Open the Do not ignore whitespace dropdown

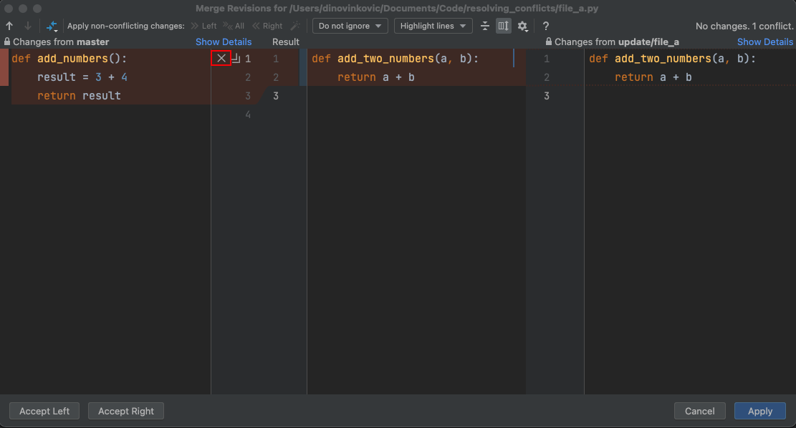coord(350,26)
